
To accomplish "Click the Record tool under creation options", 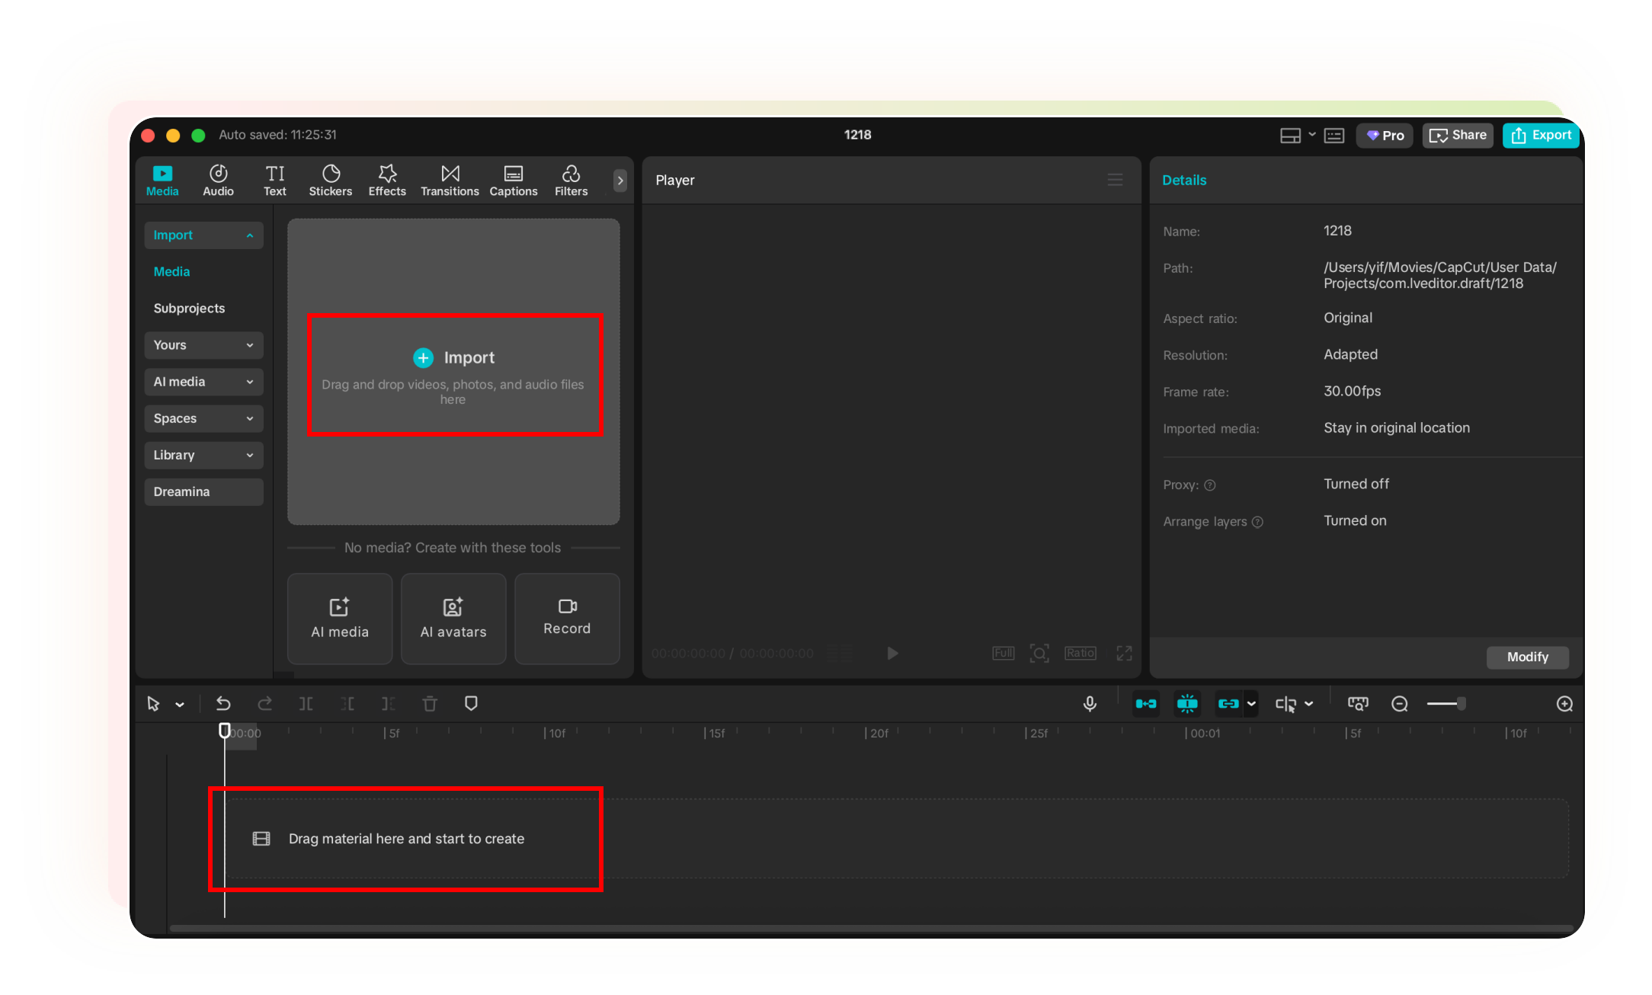I will tap(567, 619).
